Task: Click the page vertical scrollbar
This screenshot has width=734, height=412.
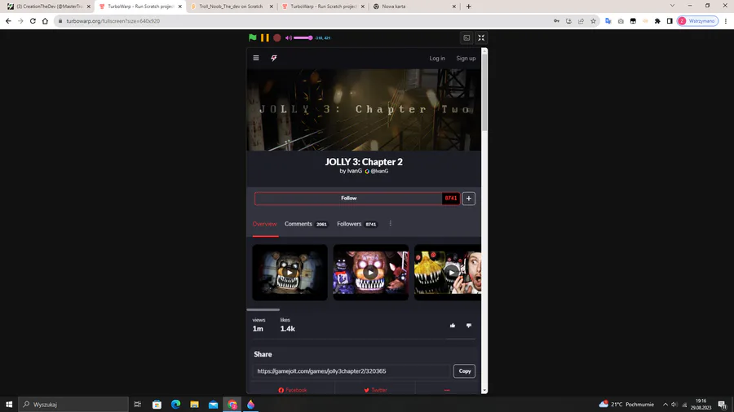Action: tap(484, 91)
